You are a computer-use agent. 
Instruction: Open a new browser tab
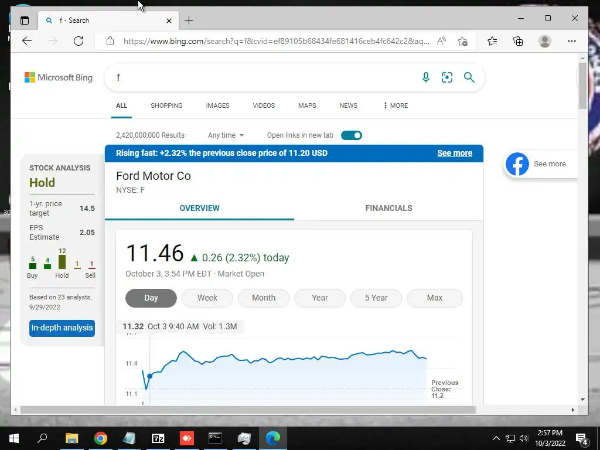(x=189, y=21)
